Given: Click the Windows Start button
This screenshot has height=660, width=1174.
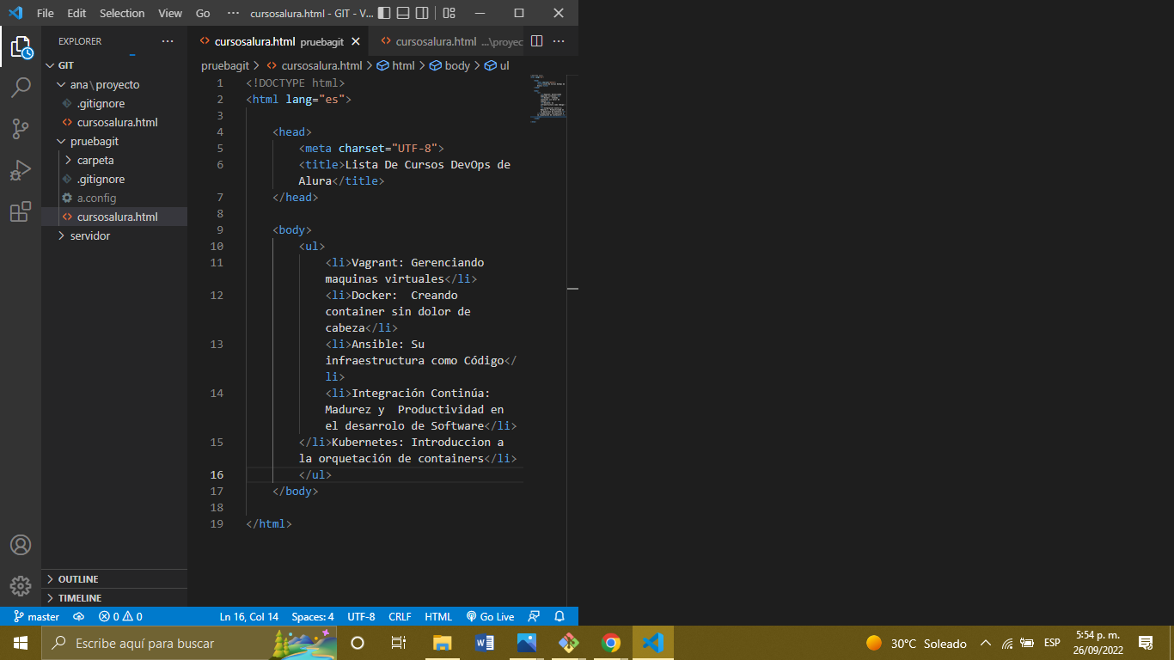Looking at the screenshot, I should 21,643.
